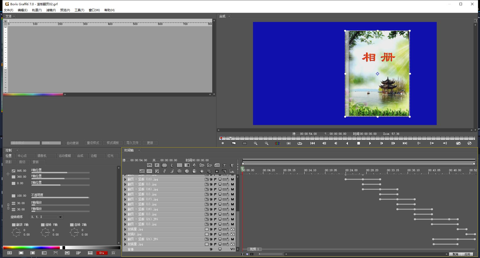Expand the 翻页 - 竖版 (15).jpg track
Image resolution: width=480 pixels, height=258 pixels.
pos(125,189)
